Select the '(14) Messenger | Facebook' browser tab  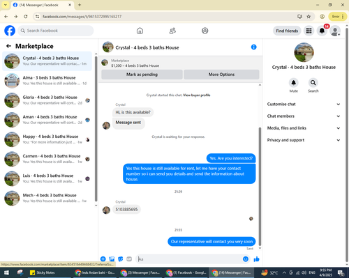[x=42, y=5]
